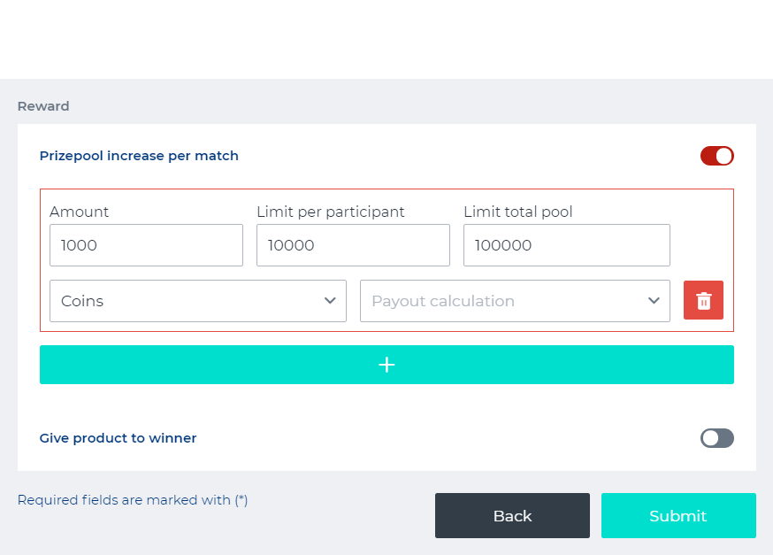Submit the reward form
Image resolution: width=773 pixels, height=555 pixels.
677,516
